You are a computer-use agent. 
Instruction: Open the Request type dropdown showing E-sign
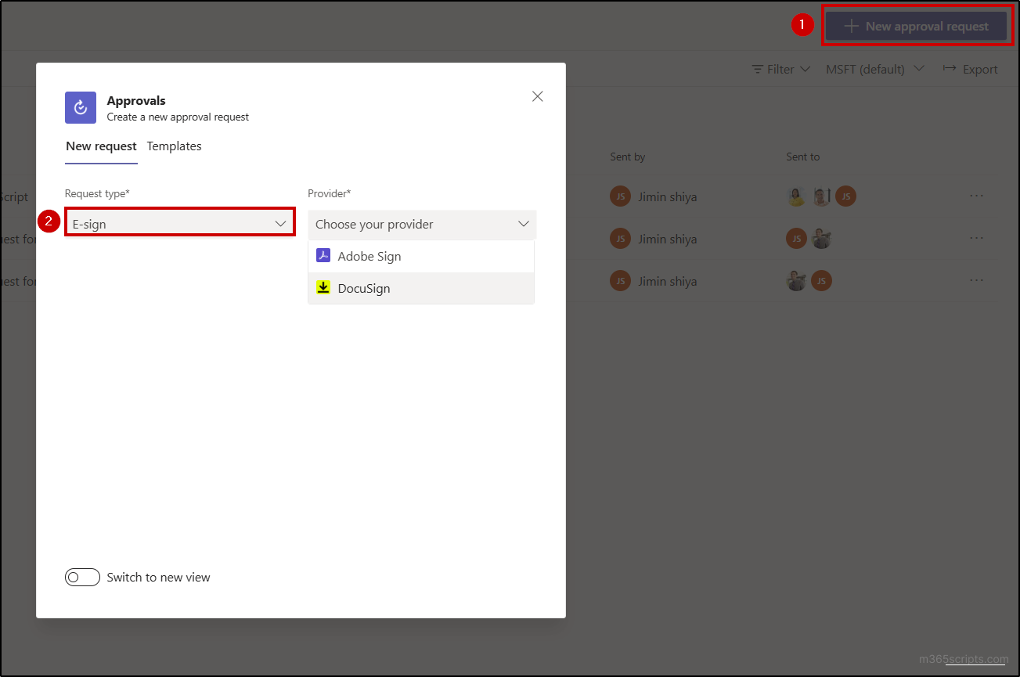click(180, 222)
